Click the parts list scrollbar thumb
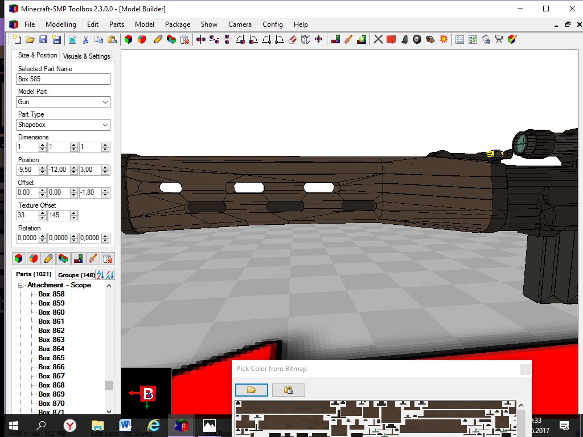 click(109, 385)
